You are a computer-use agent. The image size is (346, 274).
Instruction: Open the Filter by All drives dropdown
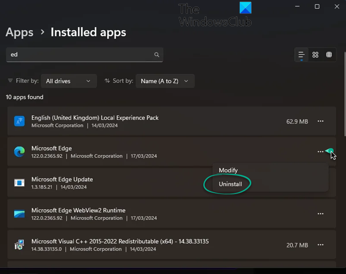coord(69,81)
